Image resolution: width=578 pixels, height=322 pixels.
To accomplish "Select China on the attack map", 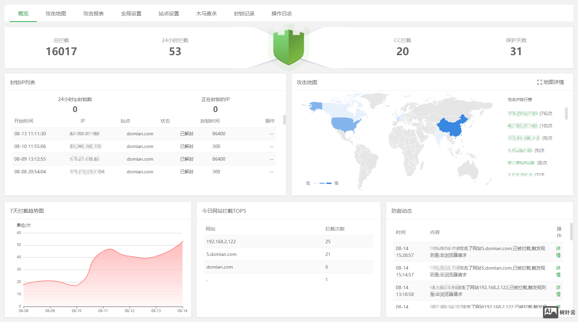I will click(451, 127).
